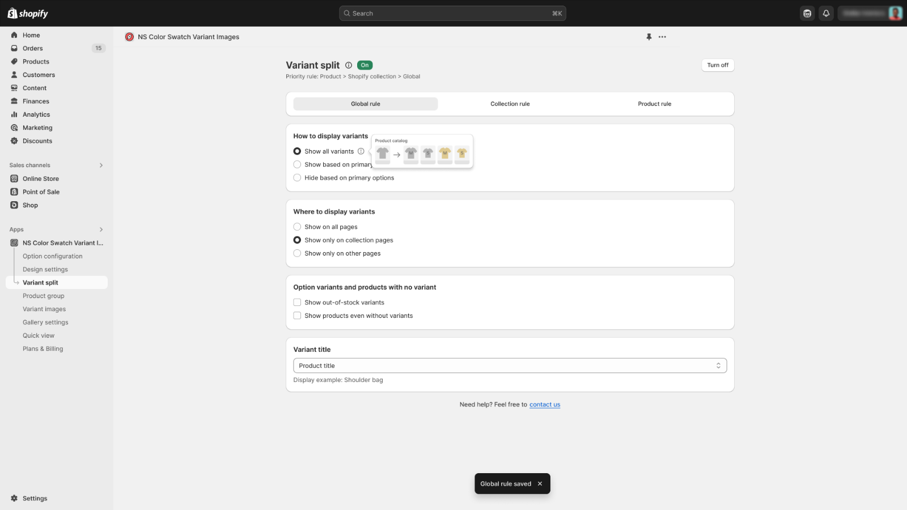Click the info icon next to Variant split
907x510 pixels.
point(349,65)
